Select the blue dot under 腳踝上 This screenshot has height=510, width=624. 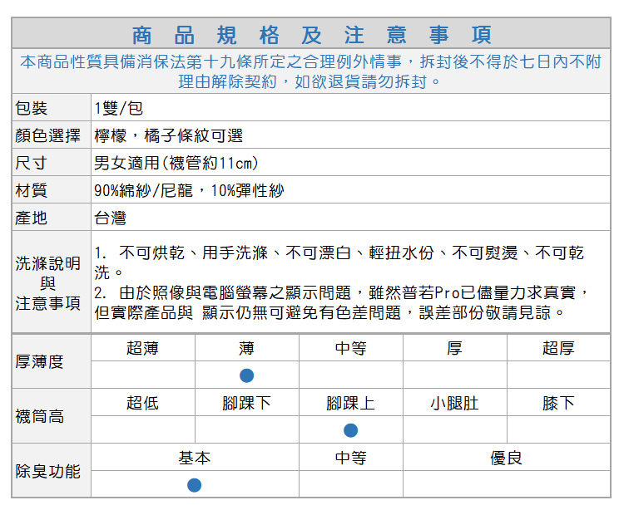[350, 430]
